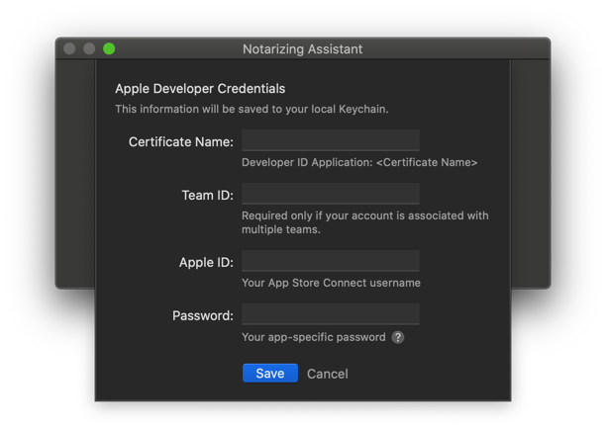Click the 'Apple Developer Credentials' heading

pos(200,89)
